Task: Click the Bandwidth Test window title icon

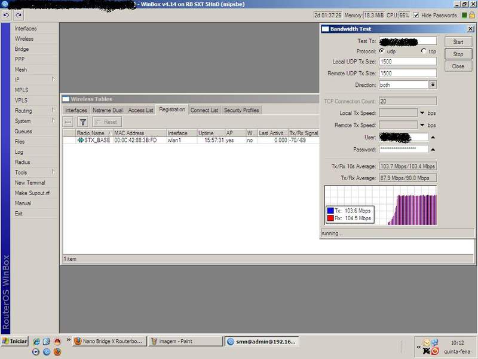Action: (325, 29)
